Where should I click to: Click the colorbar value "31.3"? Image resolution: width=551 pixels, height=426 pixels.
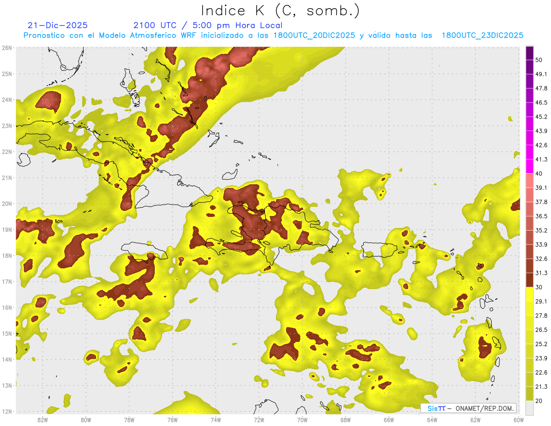541,273
